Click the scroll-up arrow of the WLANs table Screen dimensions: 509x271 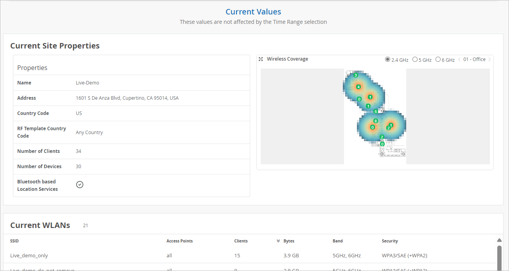pos(499,240)
